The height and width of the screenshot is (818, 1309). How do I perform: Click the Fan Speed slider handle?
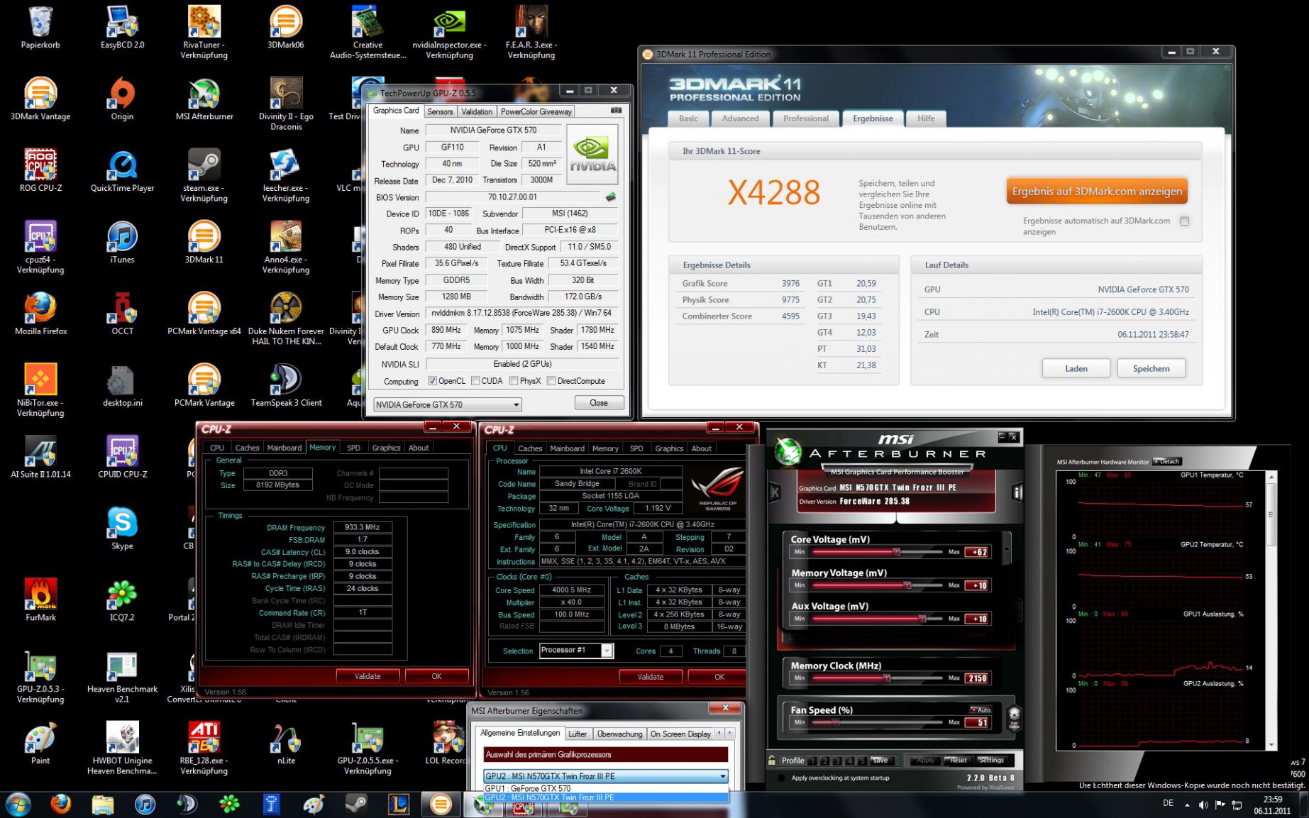(x=836, y=722)
